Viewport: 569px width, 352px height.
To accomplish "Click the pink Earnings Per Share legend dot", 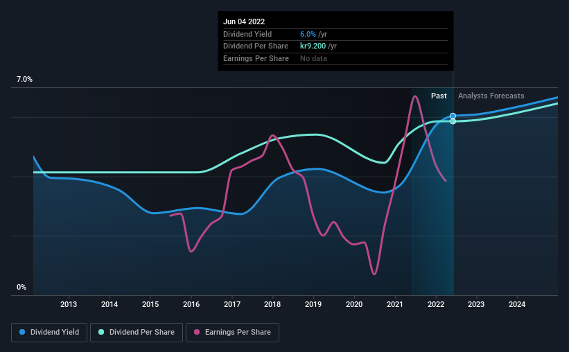I will (197, 332).
